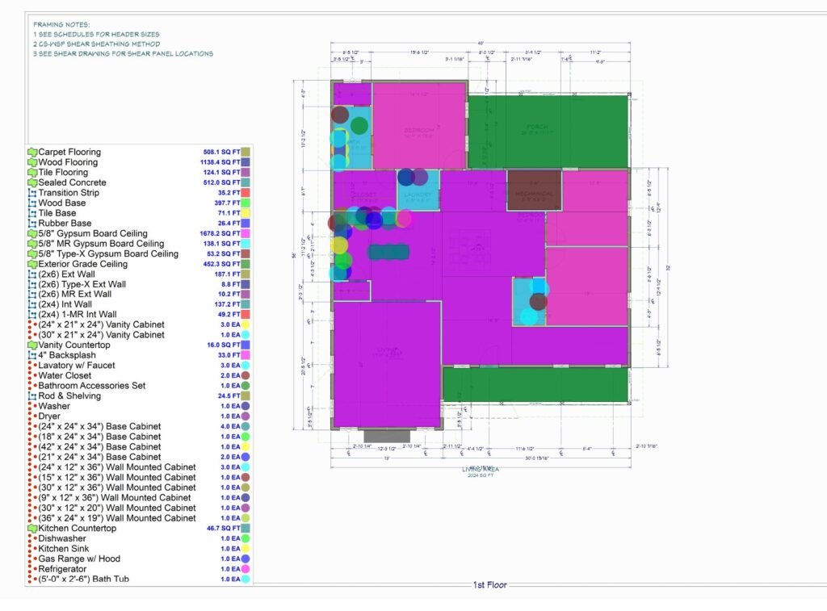Click the area icon beside Sealed Concrete
Viewport: 827px width, 611px height.
(32, 182)
